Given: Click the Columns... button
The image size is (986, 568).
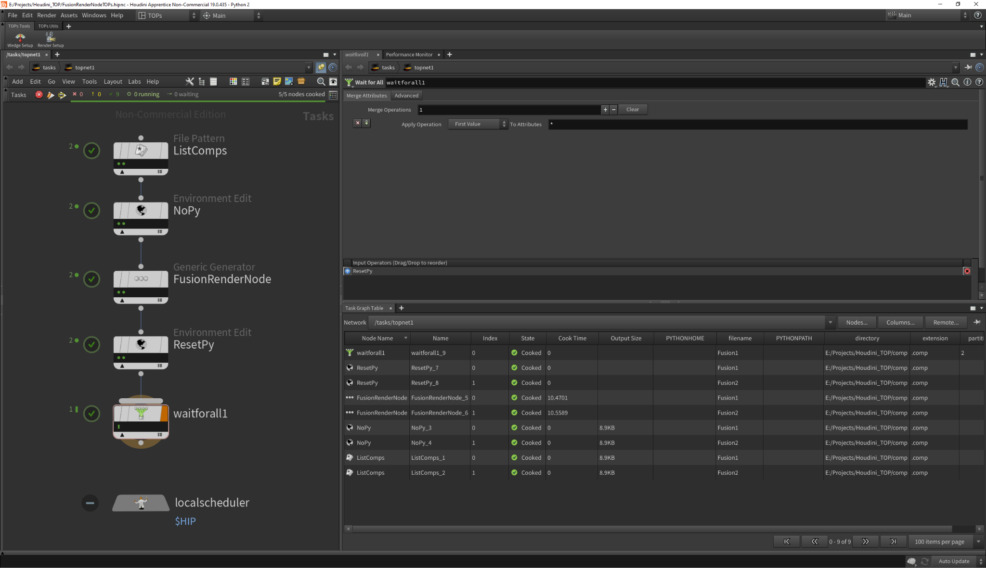Looking at the screenshot, I should 900,322.
